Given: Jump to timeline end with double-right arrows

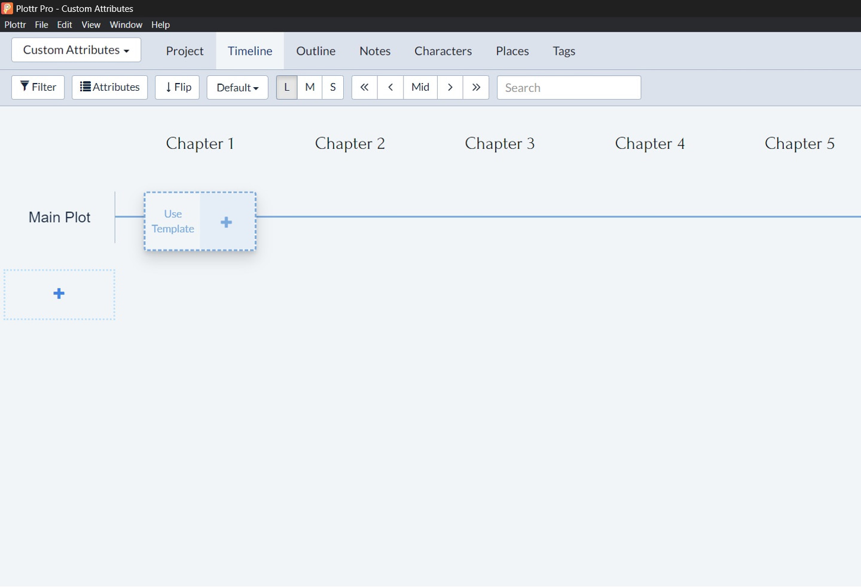Looking at the screenshot, I should click(x=476, y=87).
